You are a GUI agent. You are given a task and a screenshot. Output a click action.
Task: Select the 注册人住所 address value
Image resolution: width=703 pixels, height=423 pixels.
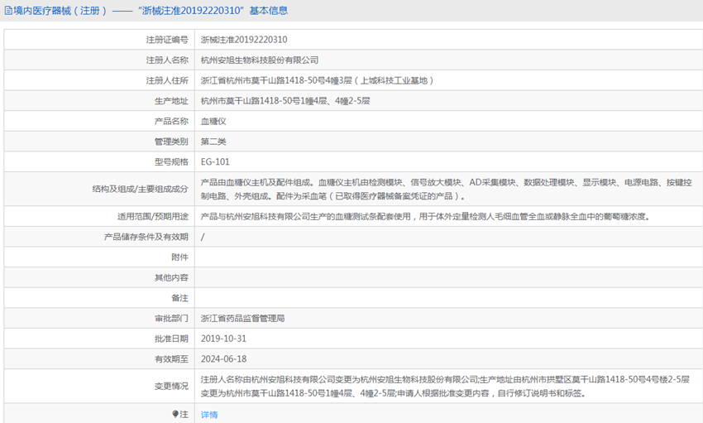[x=317, y=80]
